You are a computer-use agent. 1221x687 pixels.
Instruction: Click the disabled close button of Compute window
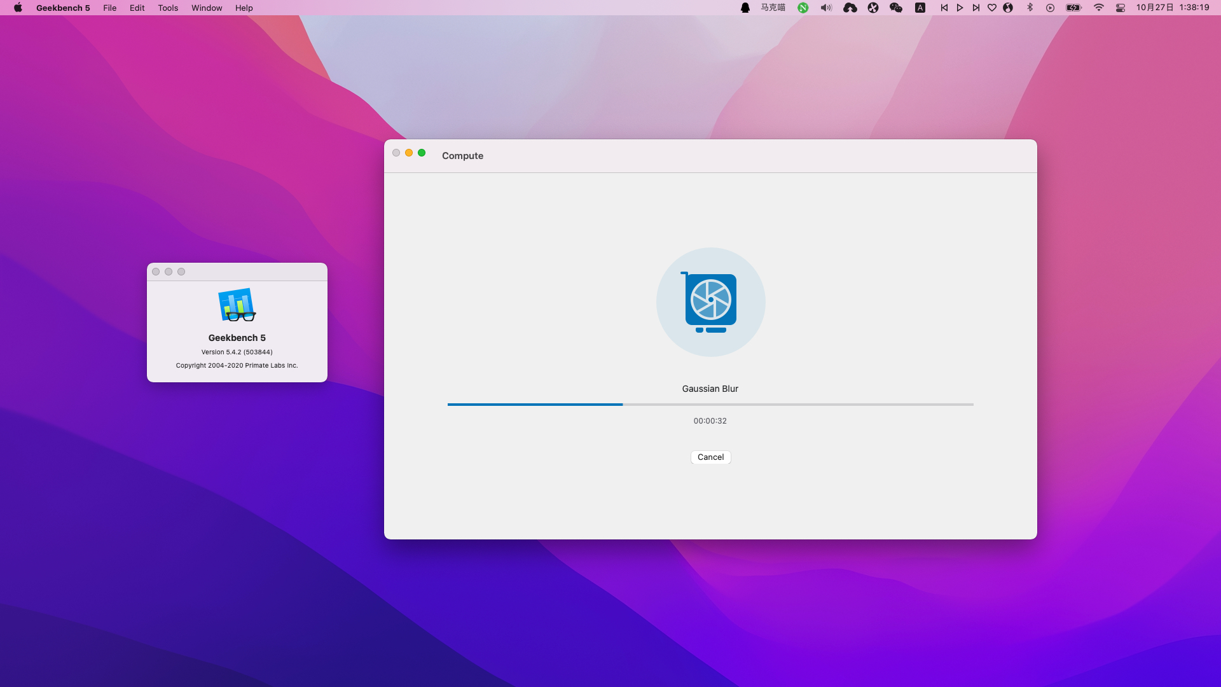click(396, 153)
